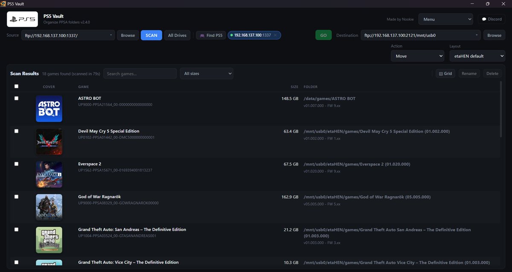Click the All Drives button
Viewport: 512px width, 272px height.
[x=177, y=35]
